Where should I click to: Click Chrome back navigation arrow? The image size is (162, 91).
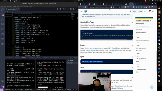[x=80, y=7]
